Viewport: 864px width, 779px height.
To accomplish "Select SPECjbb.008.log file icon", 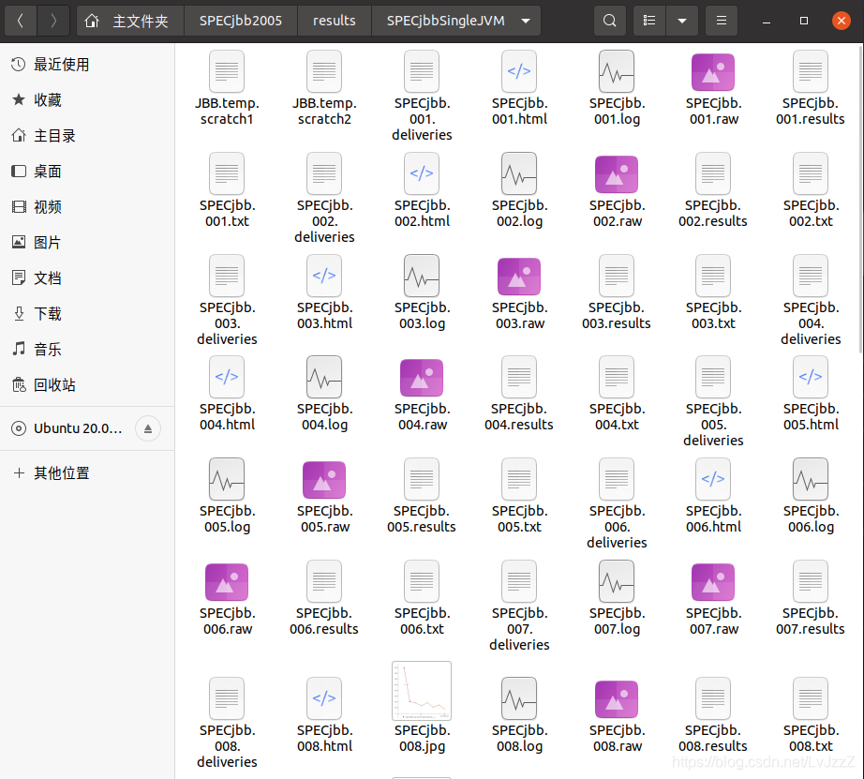I will (x=519, y=698).
